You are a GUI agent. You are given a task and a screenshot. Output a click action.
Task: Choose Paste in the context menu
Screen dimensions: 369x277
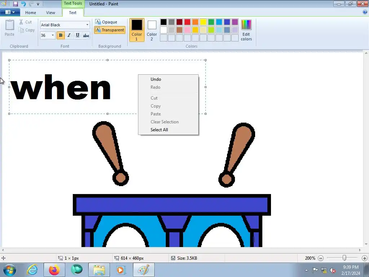pos(168,114)
